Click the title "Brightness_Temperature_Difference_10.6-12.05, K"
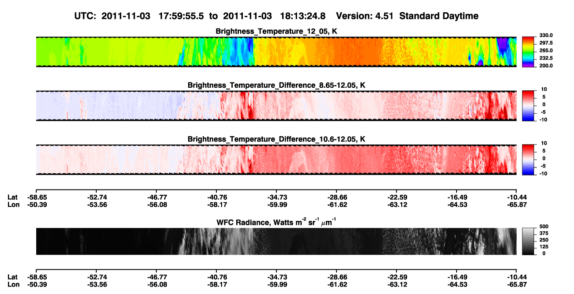Screen dimensions: 574x294 [276, 139]
